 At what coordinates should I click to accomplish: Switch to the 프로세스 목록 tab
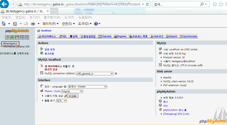[x=138, y=36]
